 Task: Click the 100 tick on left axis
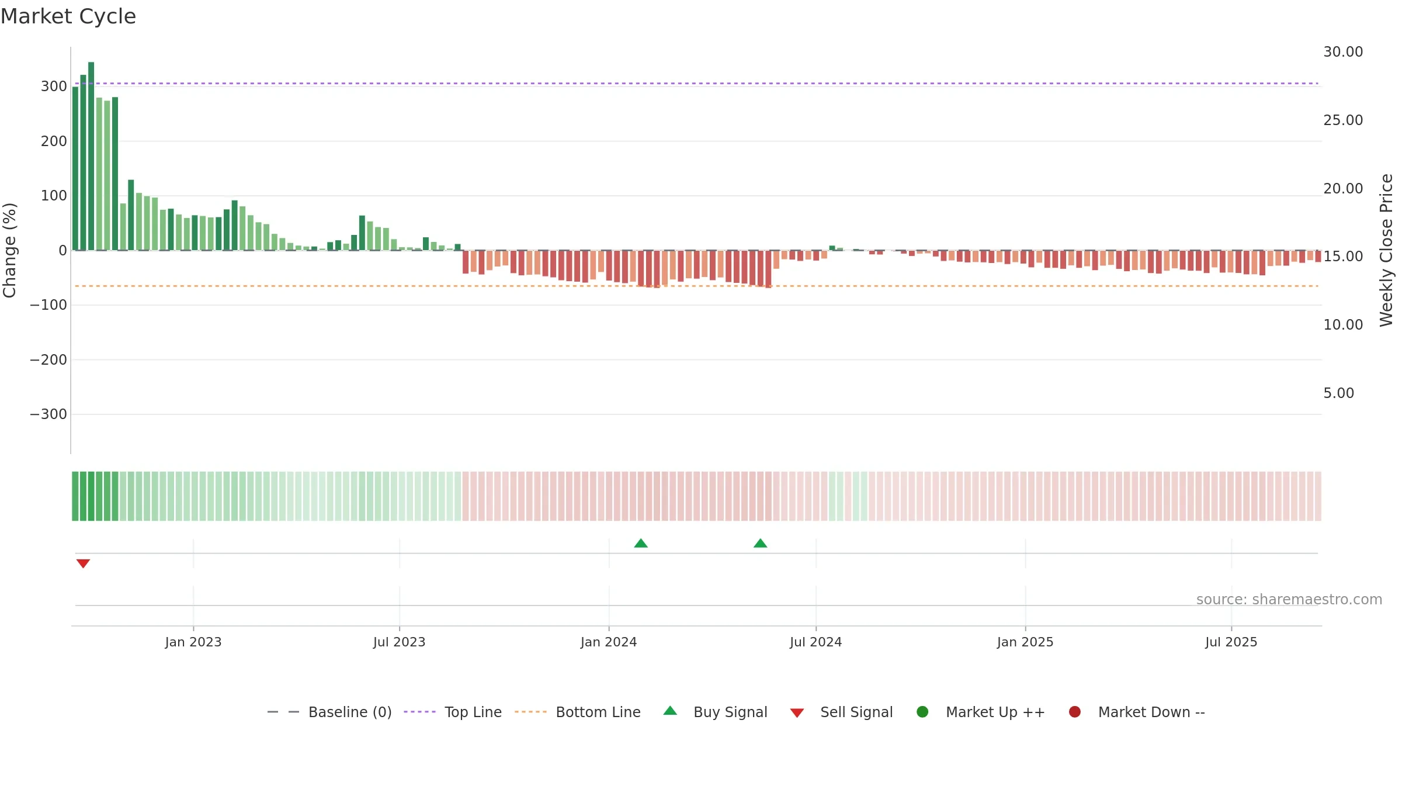54,196
